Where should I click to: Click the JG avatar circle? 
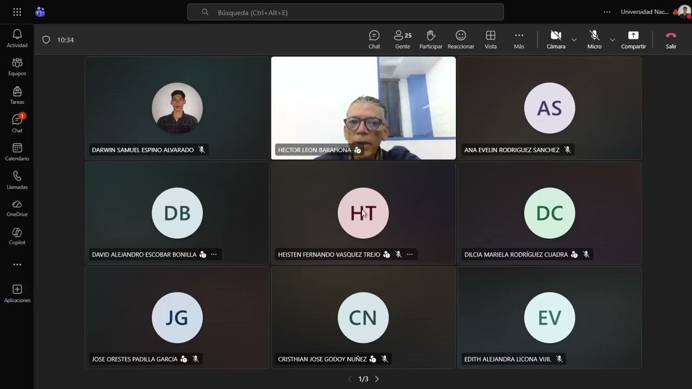177,318
